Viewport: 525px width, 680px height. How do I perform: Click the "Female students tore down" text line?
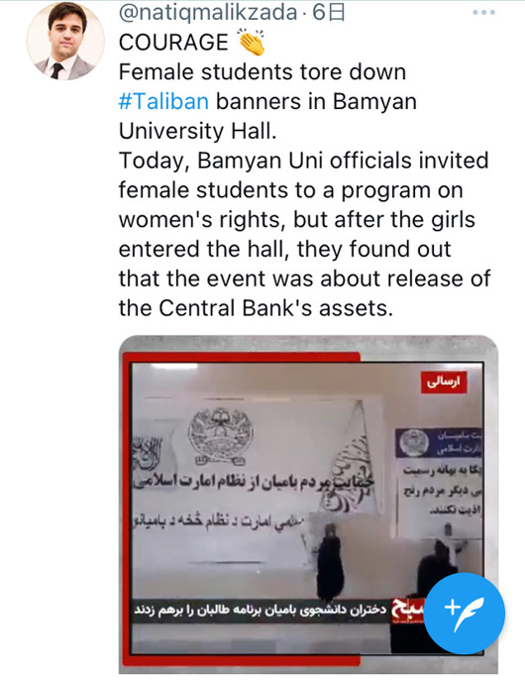(x=262, y=72)
